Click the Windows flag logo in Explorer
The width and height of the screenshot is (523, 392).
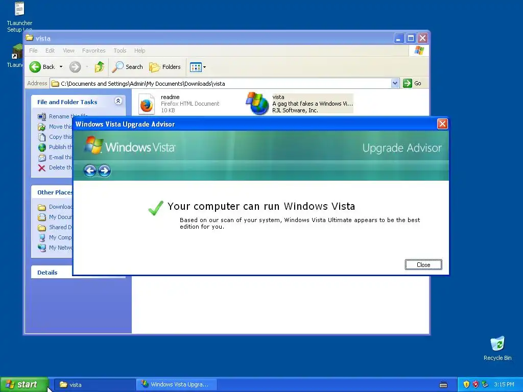click(x=419, y=51)
